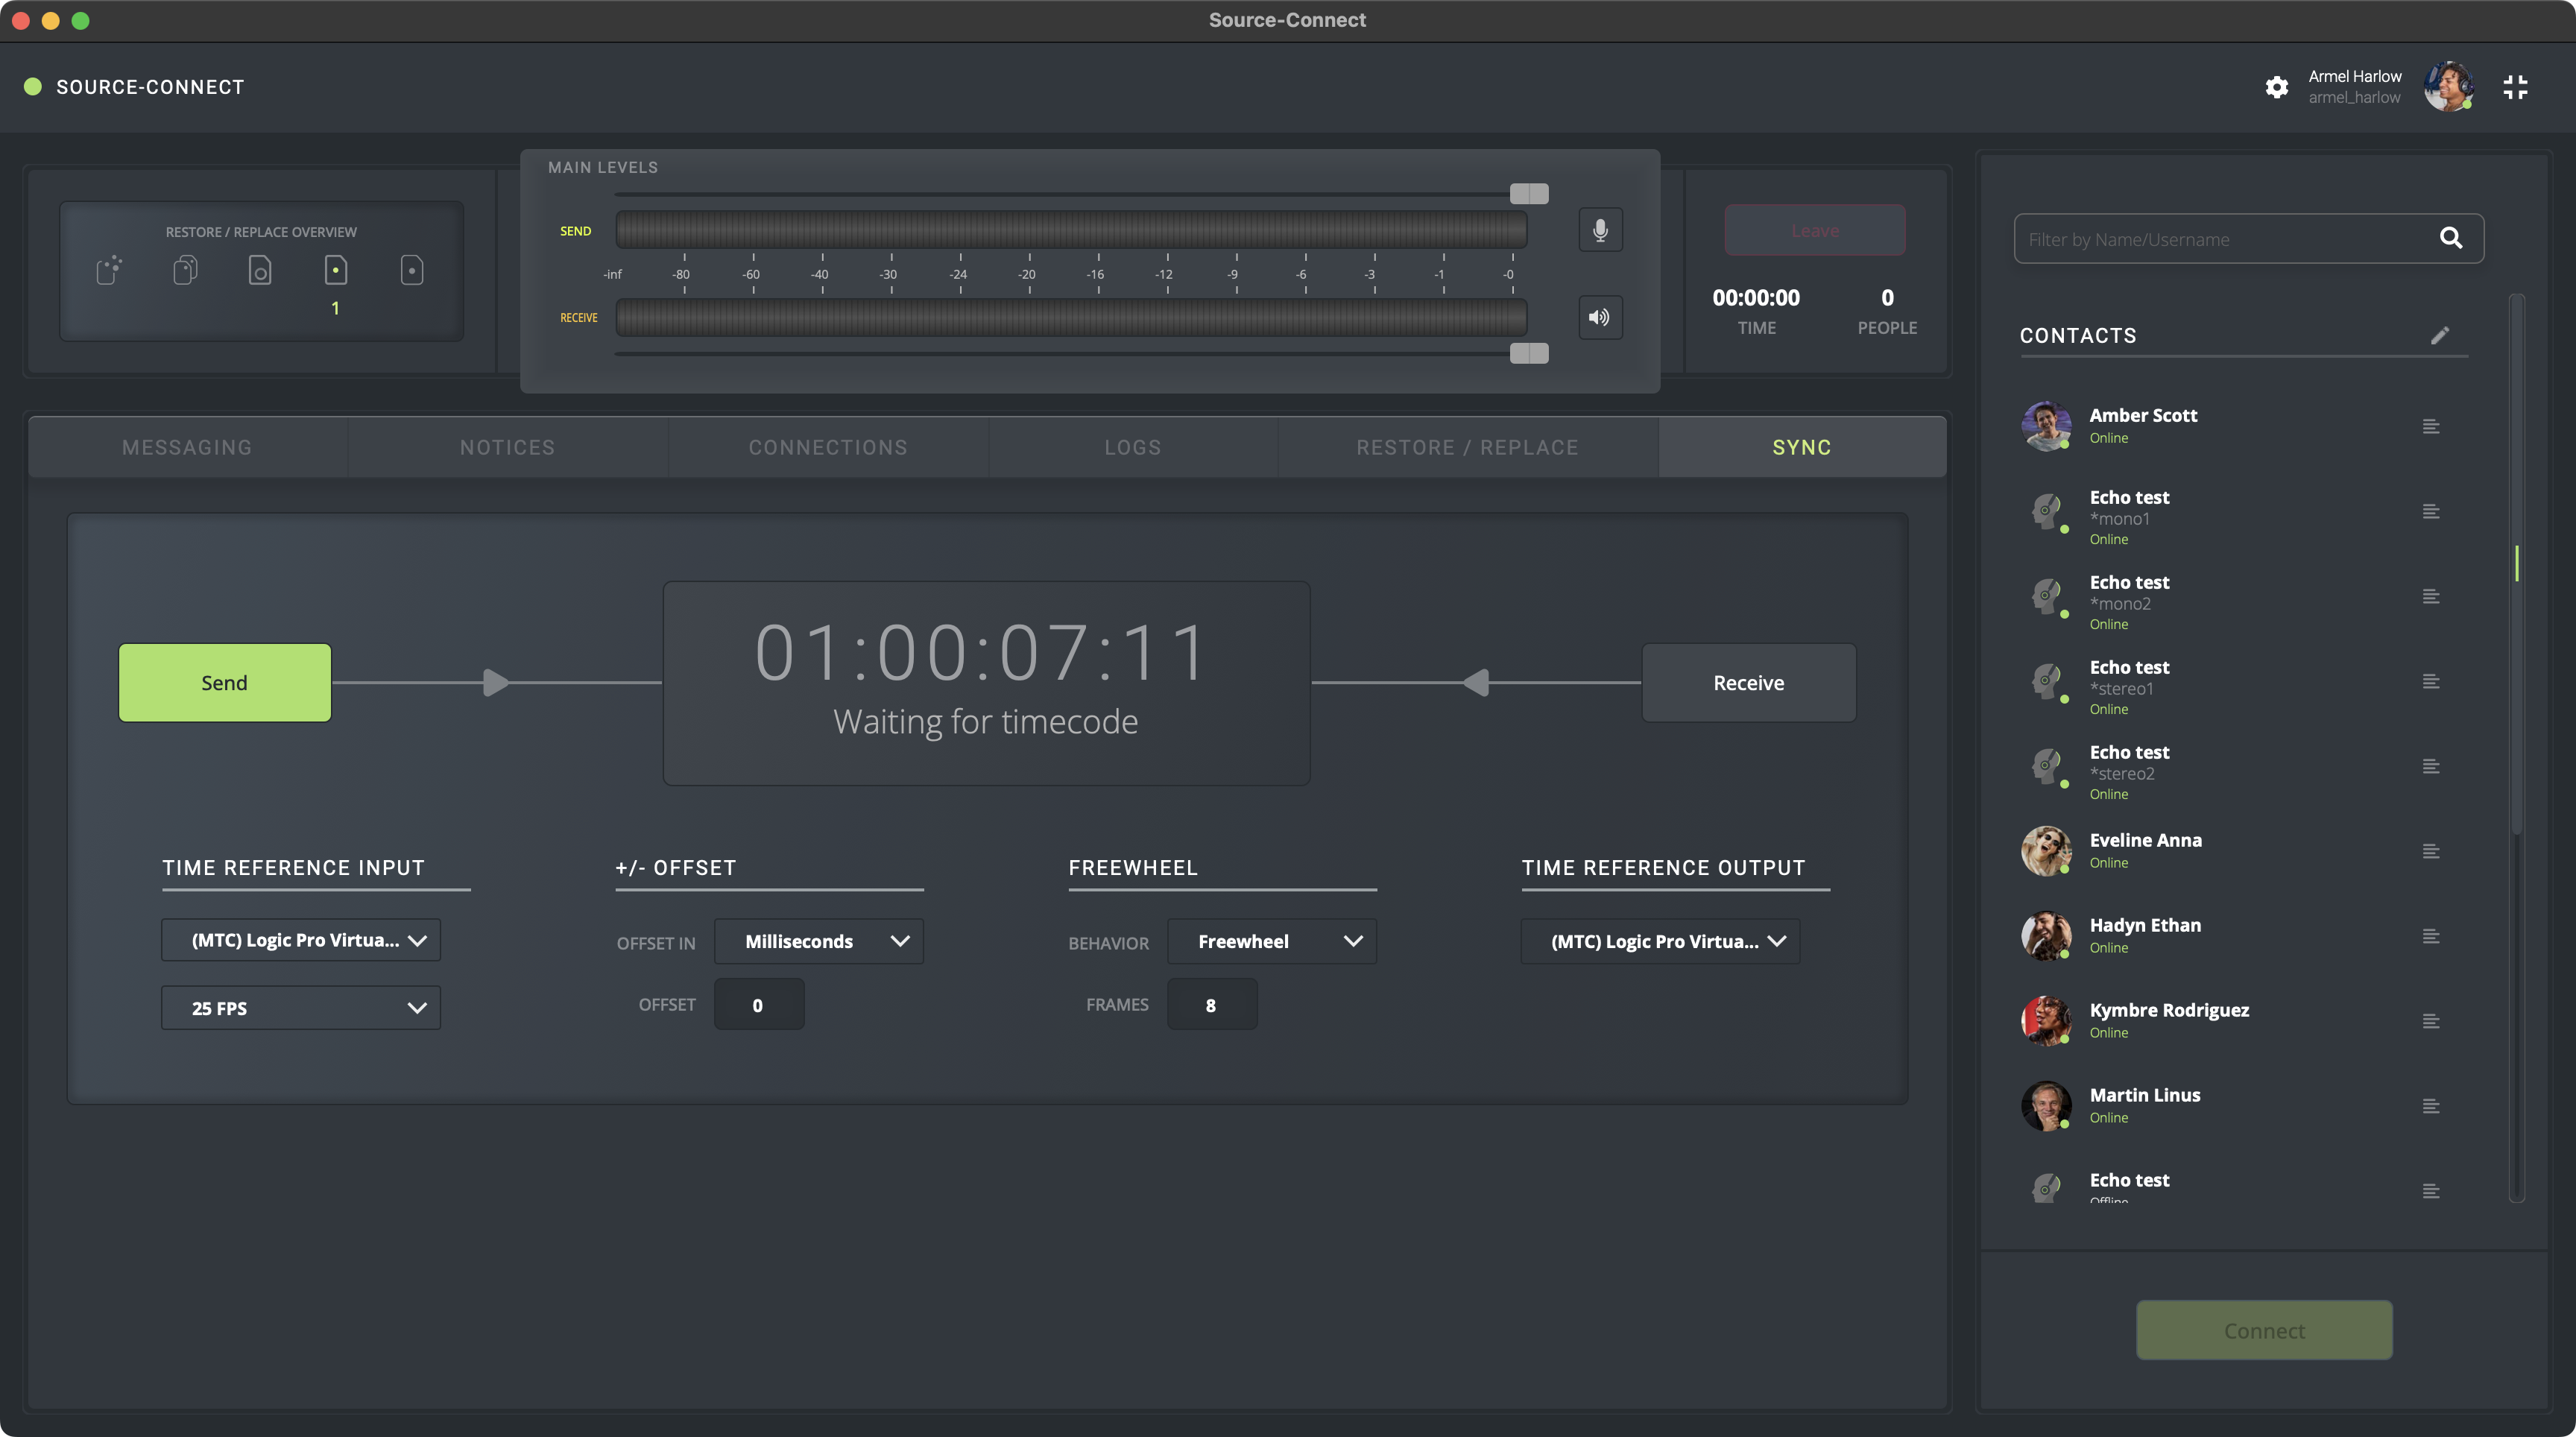Viewport: 2576px width, 1437px height.
Task: Toggle Send timecode mode
Action: click(x=224, y=683)
